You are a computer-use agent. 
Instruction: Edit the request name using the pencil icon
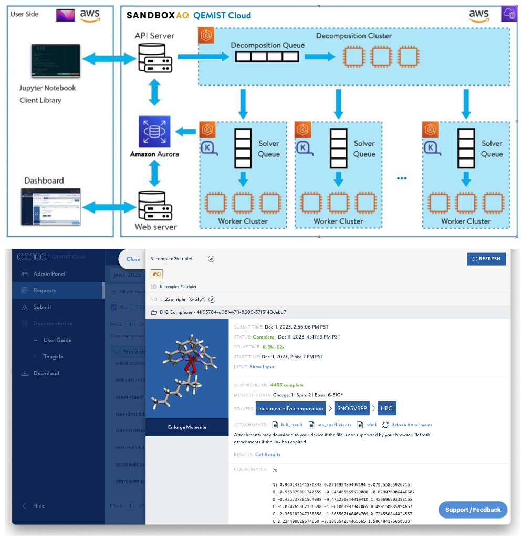212,259
